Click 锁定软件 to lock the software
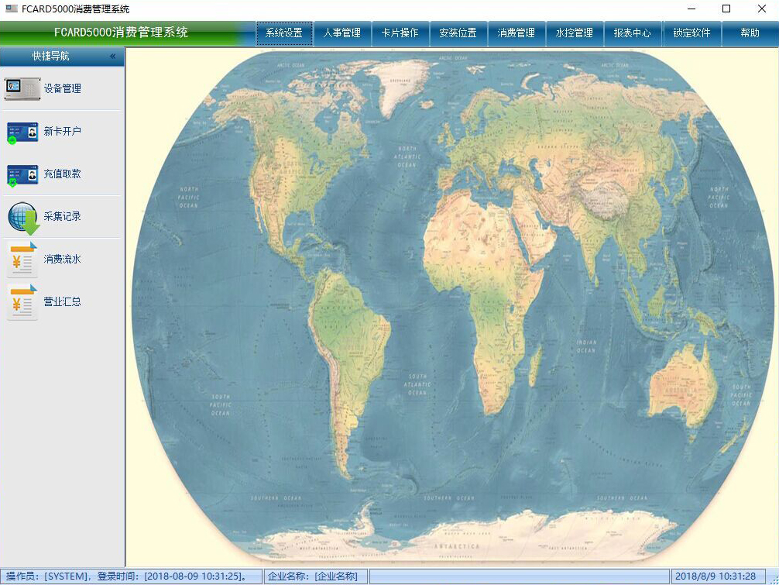779x585 pixels. point(691,33)
